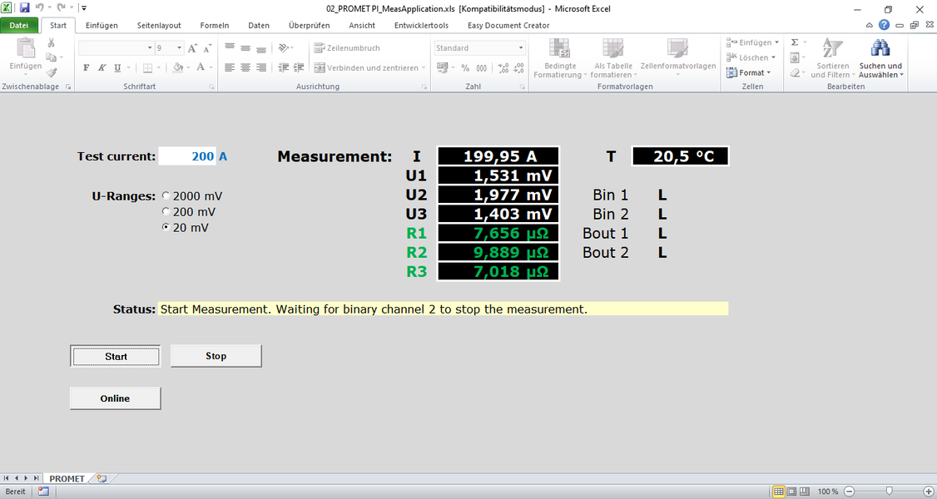Toggle italic K formatting
Screen dimensions: 937x499
[102, 68]
